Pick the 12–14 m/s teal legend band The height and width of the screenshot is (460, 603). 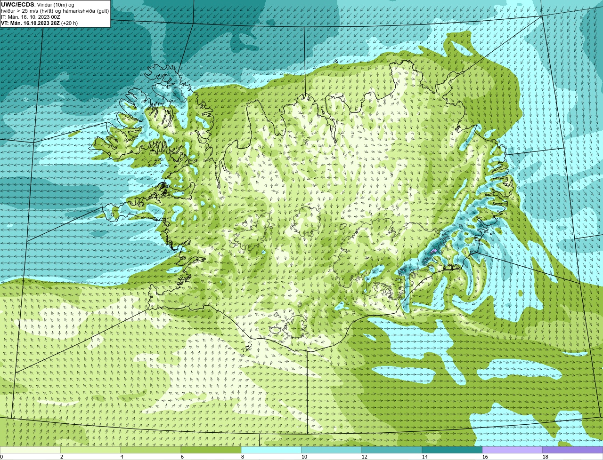392,450
